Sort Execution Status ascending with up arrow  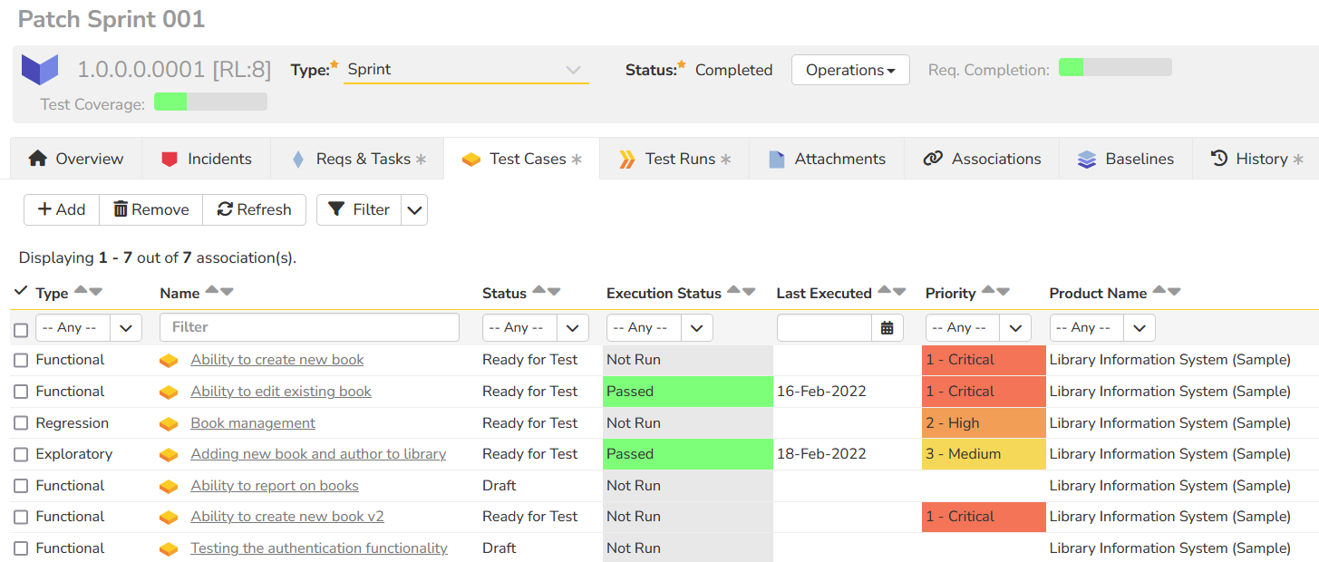pos(733,290)
